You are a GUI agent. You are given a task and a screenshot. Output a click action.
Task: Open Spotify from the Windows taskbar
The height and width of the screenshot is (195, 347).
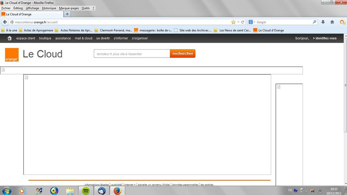coord(86,191)
